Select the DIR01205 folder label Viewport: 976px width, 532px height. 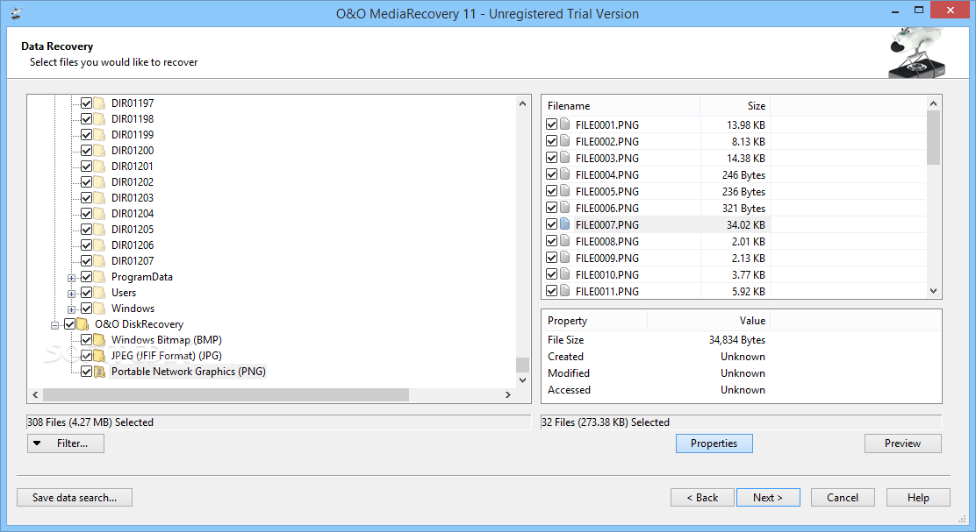(x=133, y=230)
